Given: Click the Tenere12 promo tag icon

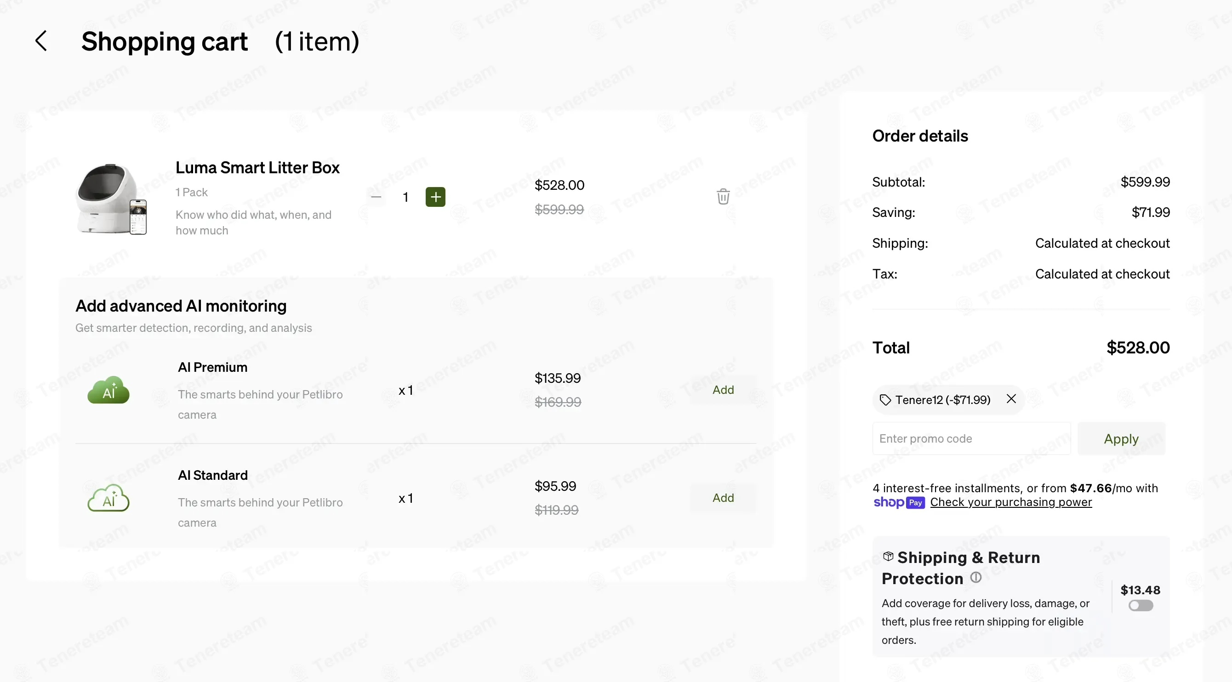Looking at the screenshot, I should 885,400.
